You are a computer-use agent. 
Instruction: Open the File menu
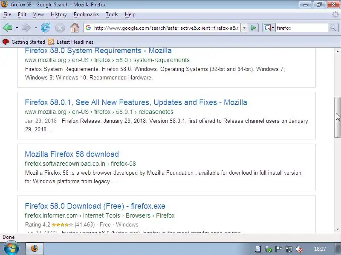tap(7, 14)
